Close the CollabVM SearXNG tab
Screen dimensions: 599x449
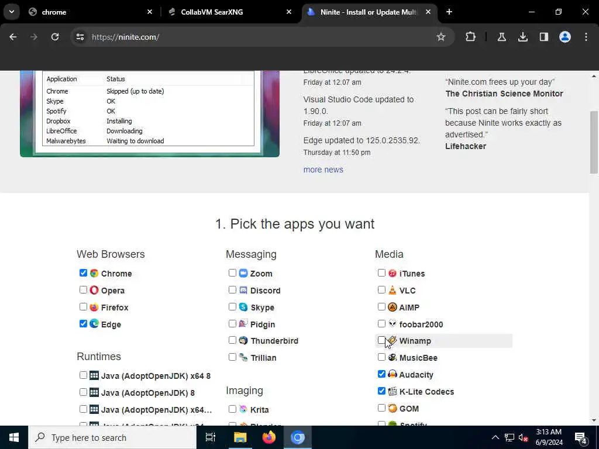click(x=289, y=12)
